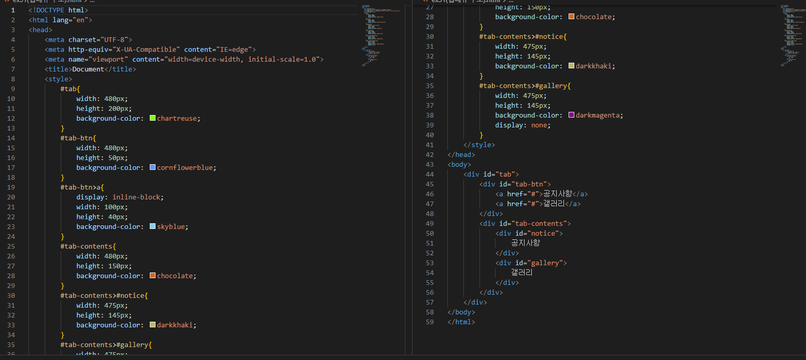Click the div id="notice" tag
This screenshot has width=806, height=360.
[x=529, y=233]
